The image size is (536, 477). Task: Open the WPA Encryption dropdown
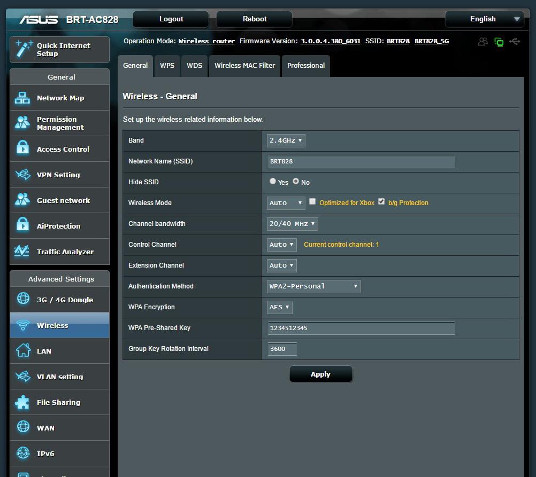[279, 307]
